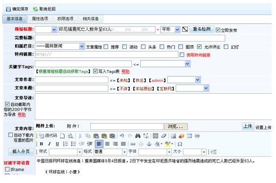The height and width of the screenshot is (183, 276).
Task: Remove formatting with the eraser icon
Action: click(164, 136)
